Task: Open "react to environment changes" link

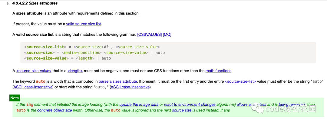Action: pos(190,105)
